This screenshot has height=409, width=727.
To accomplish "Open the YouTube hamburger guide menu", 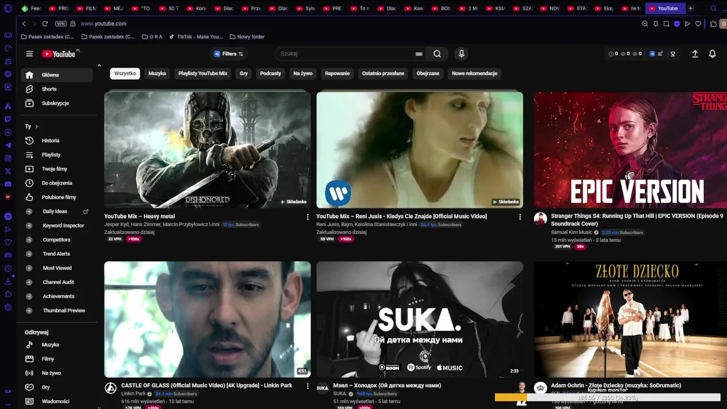I will pyautogui.click(x=29, y=54).
